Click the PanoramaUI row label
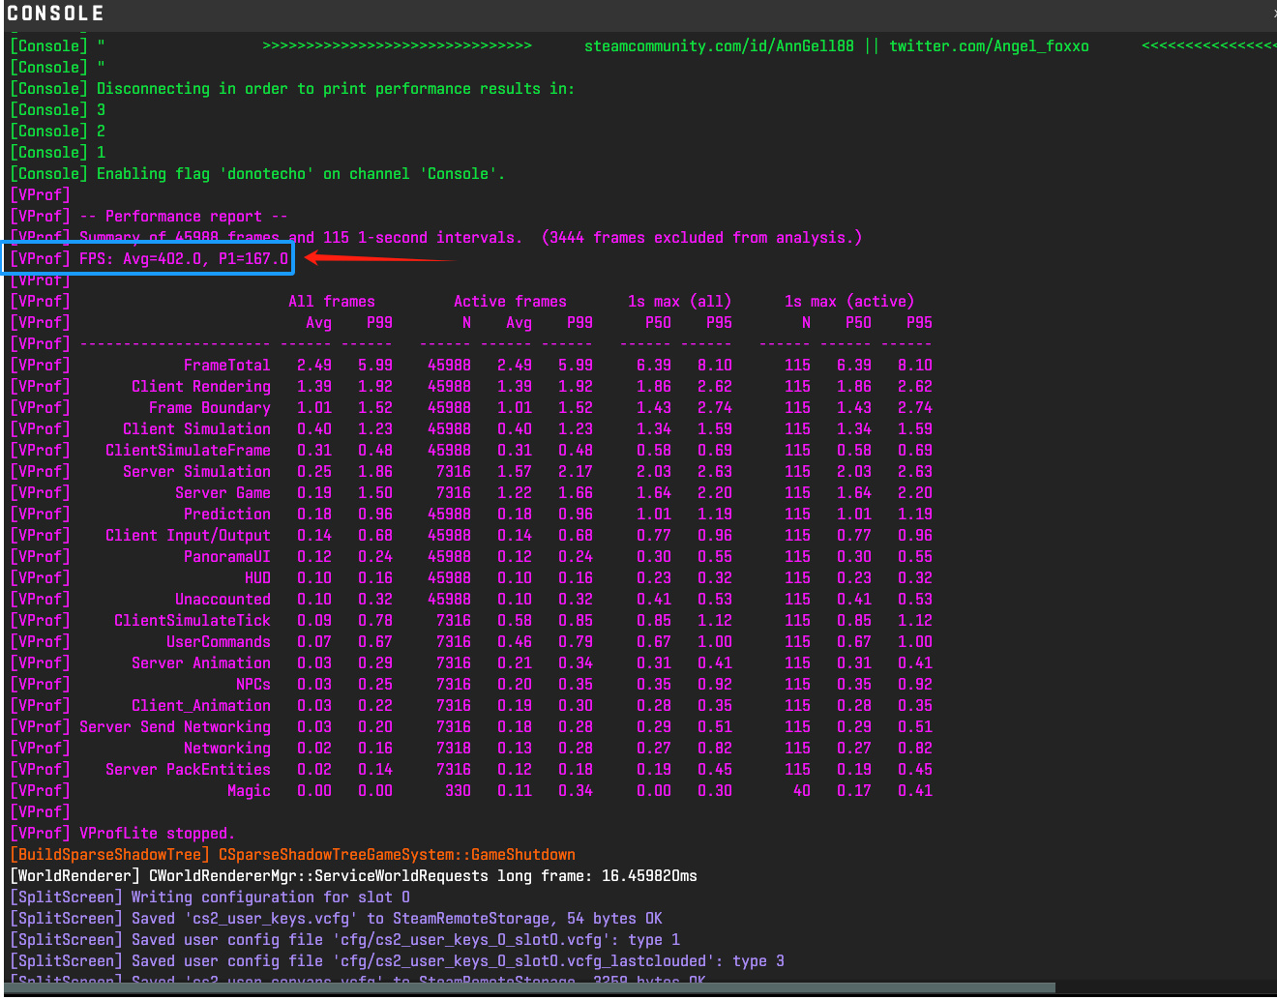The image size is (1277, 1000). point(227,557)
